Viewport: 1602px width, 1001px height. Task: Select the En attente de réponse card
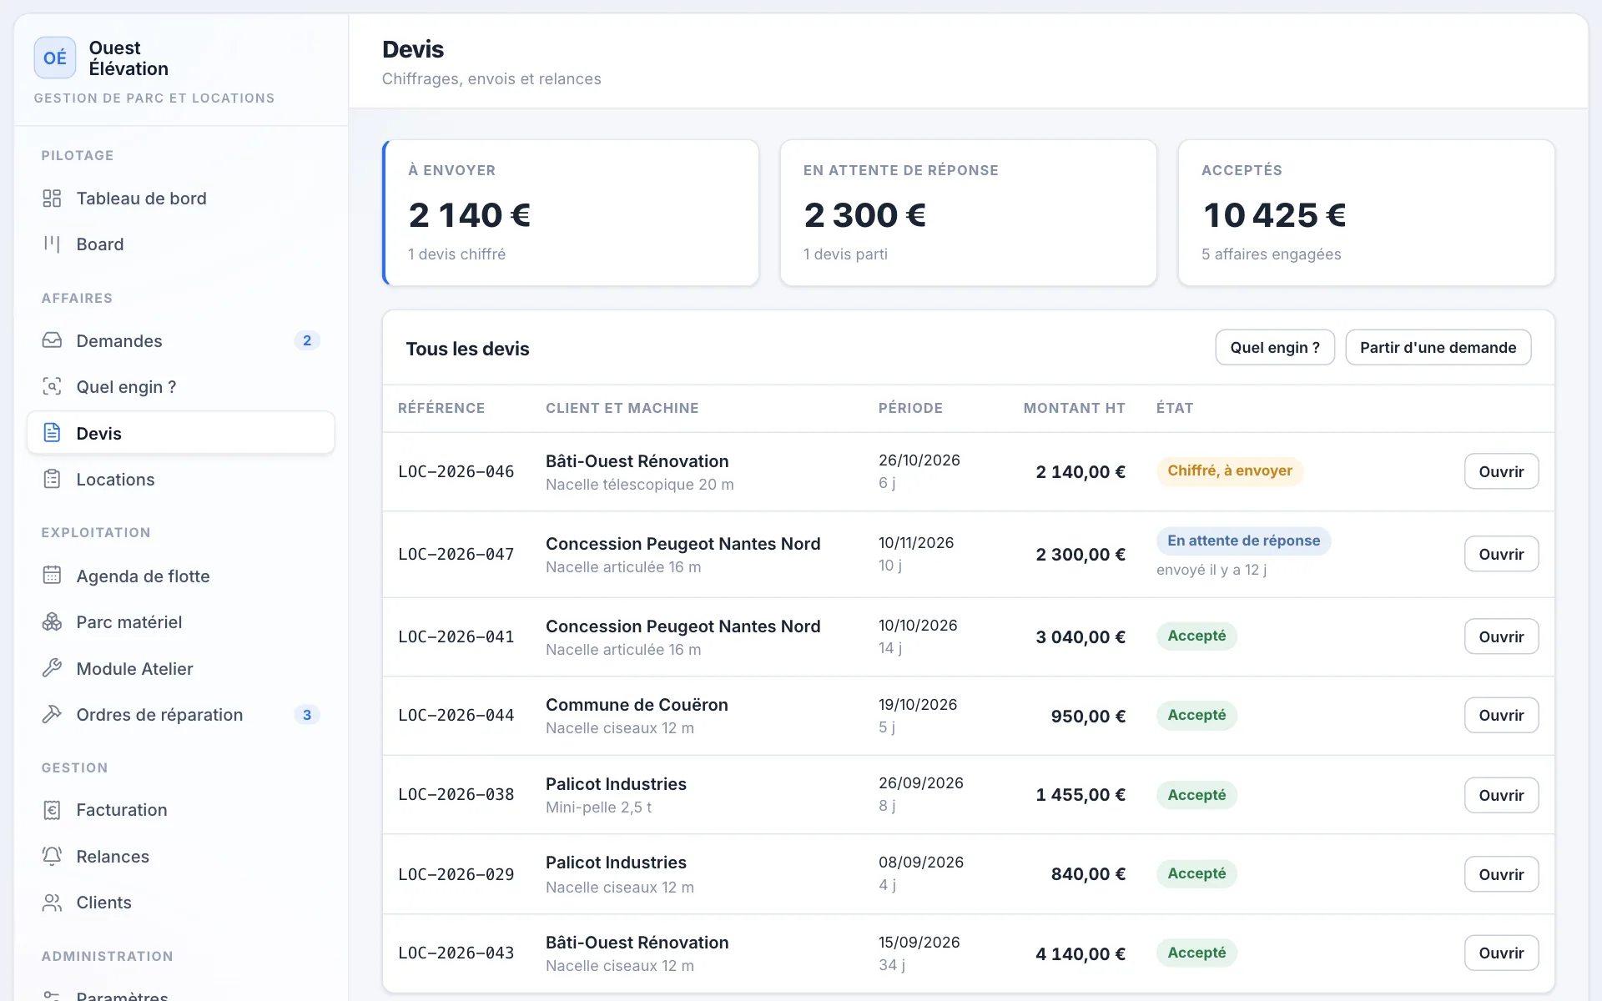coord(968,213)
